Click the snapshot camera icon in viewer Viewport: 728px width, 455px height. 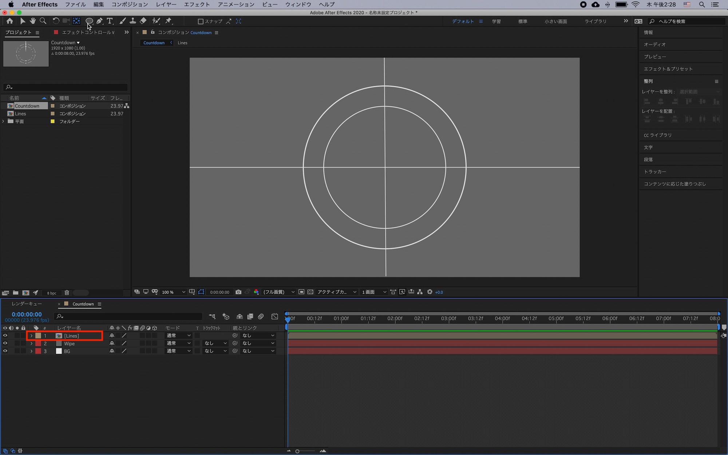click(x=238, y=292)
